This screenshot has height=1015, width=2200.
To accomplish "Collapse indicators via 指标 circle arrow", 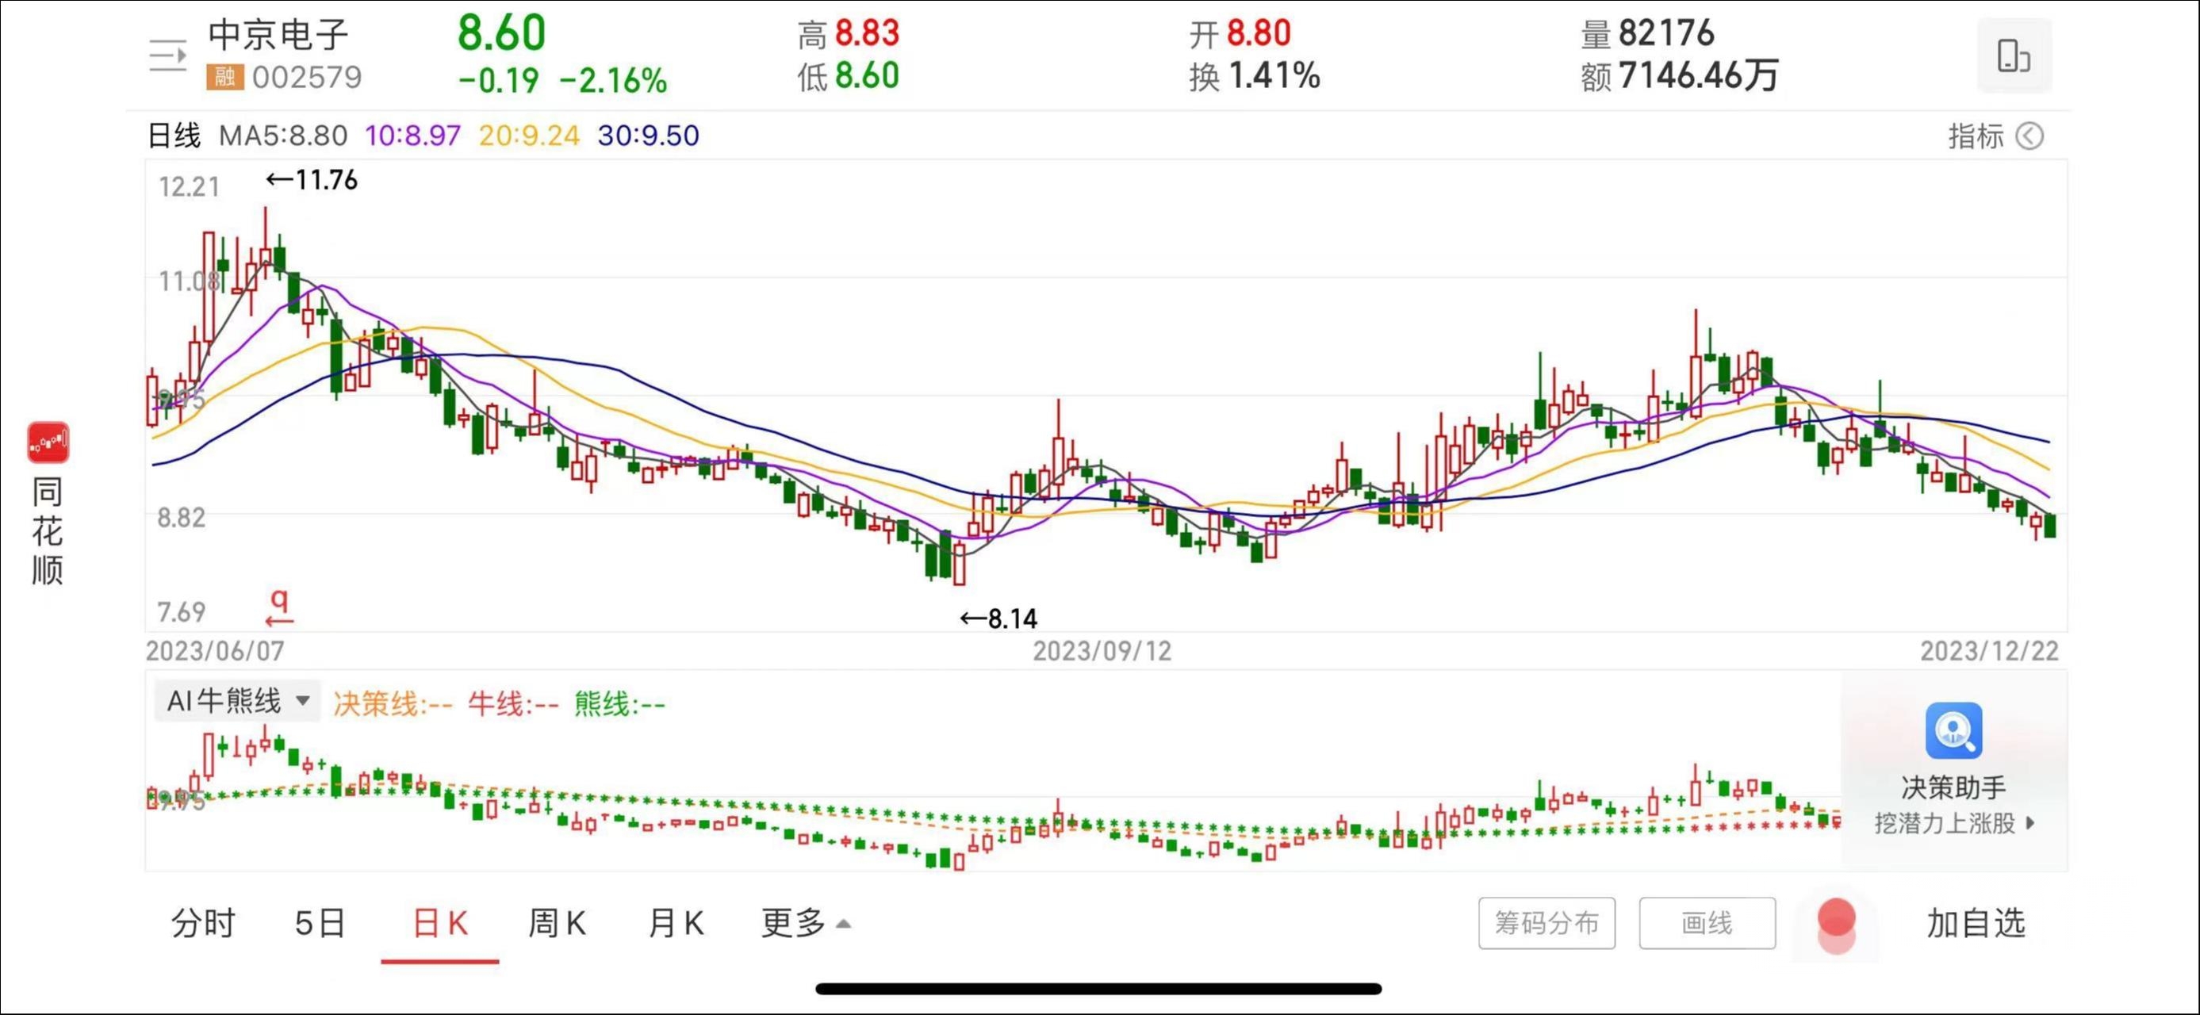I will click(x=2029, y=136).
